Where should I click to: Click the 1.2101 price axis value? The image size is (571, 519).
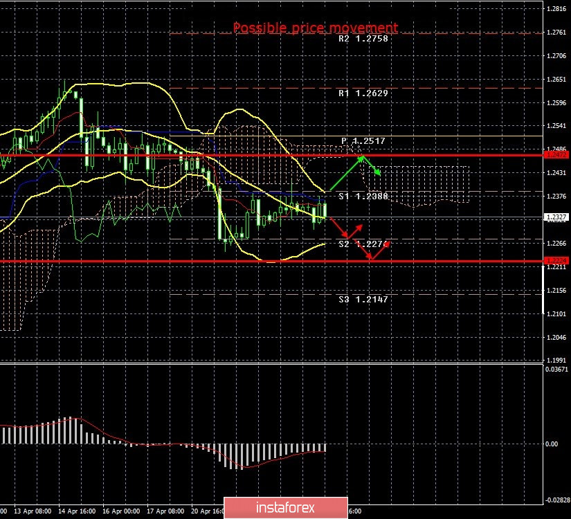(x=556, y=314)
